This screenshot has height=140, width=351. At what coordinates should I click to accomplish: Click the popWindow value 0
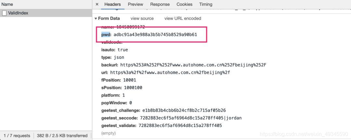click(131, 103)
